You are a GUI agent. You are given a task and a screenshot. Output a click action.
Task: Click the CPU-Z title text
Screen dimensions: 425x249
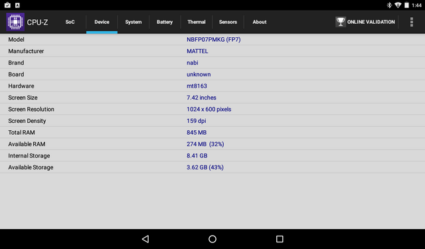click(x=37, y=22)
